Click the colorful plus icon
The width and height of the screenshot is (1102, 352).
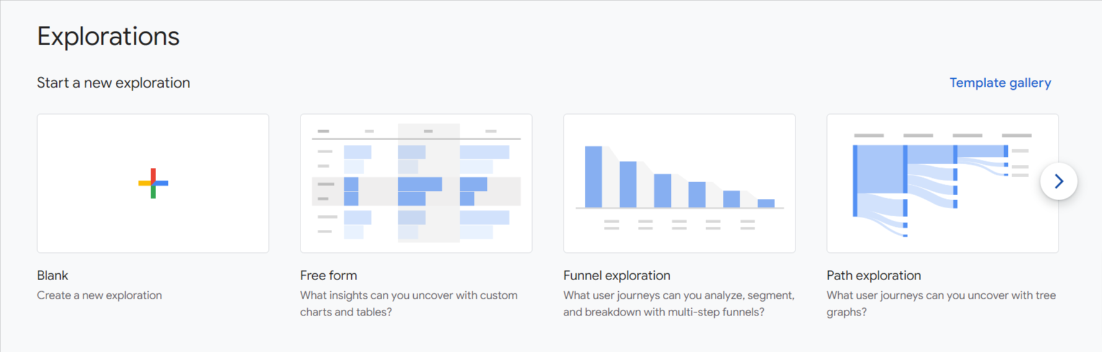153,183
